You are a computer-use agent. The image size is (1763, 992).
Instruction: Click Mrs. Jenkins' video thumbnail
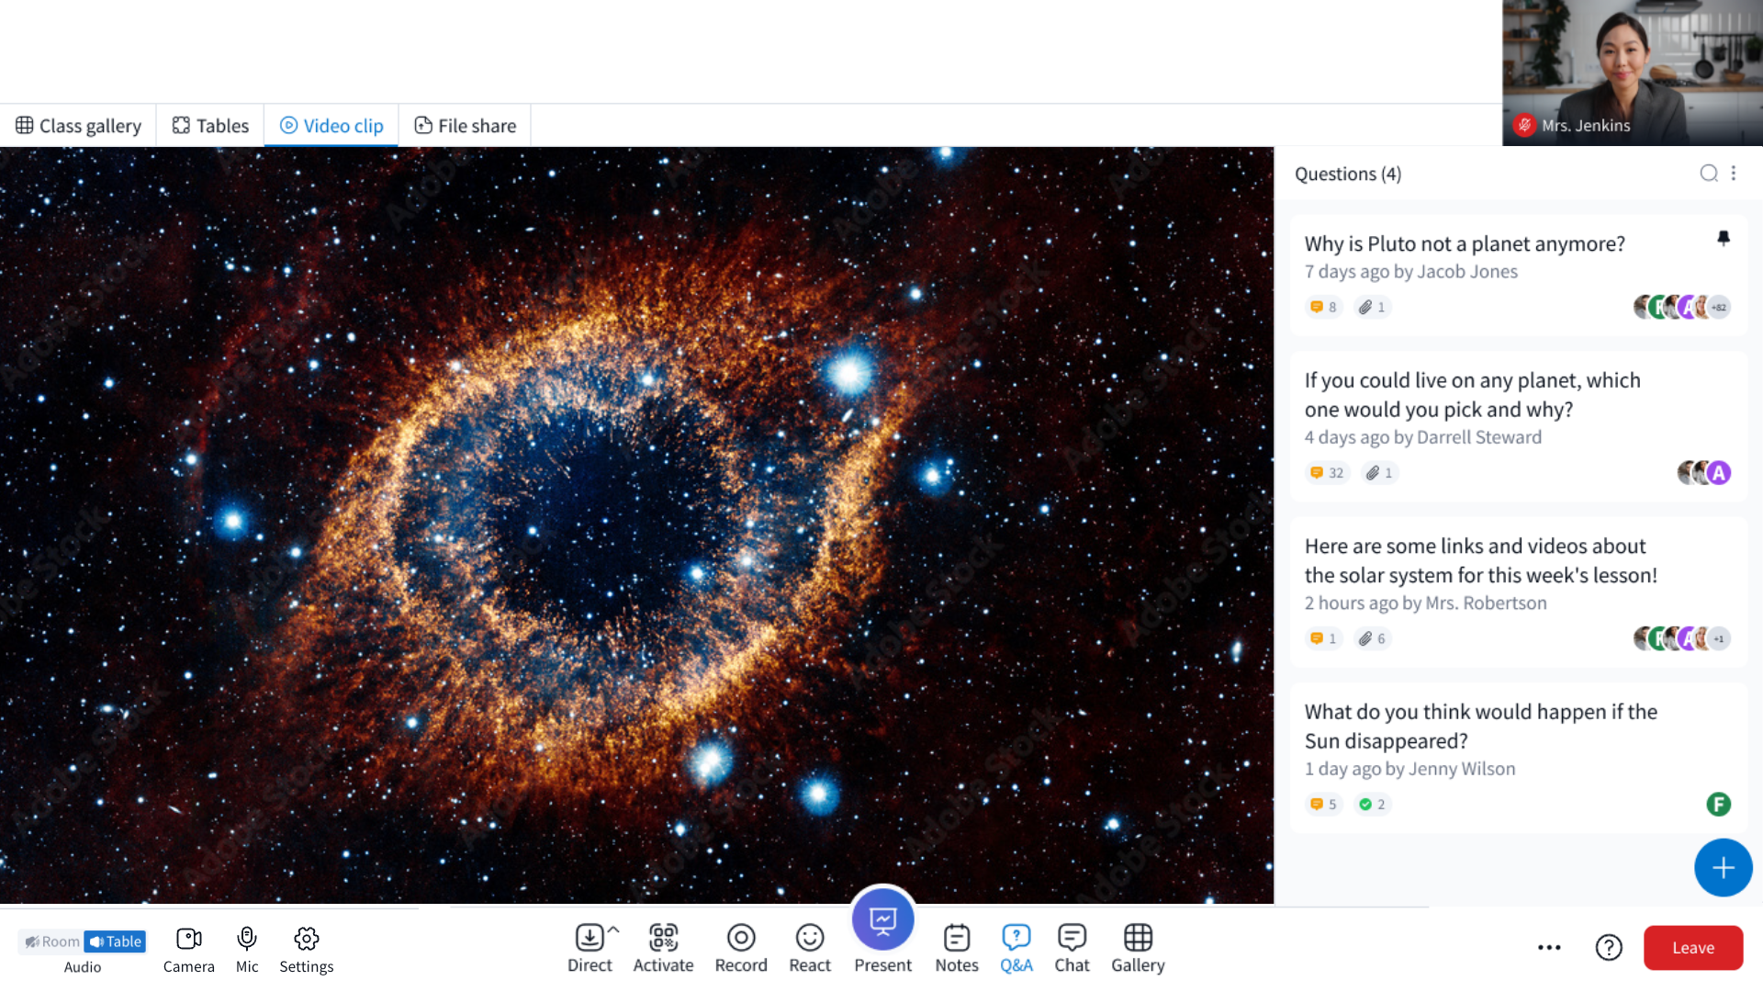click(x=1632, y=73)
